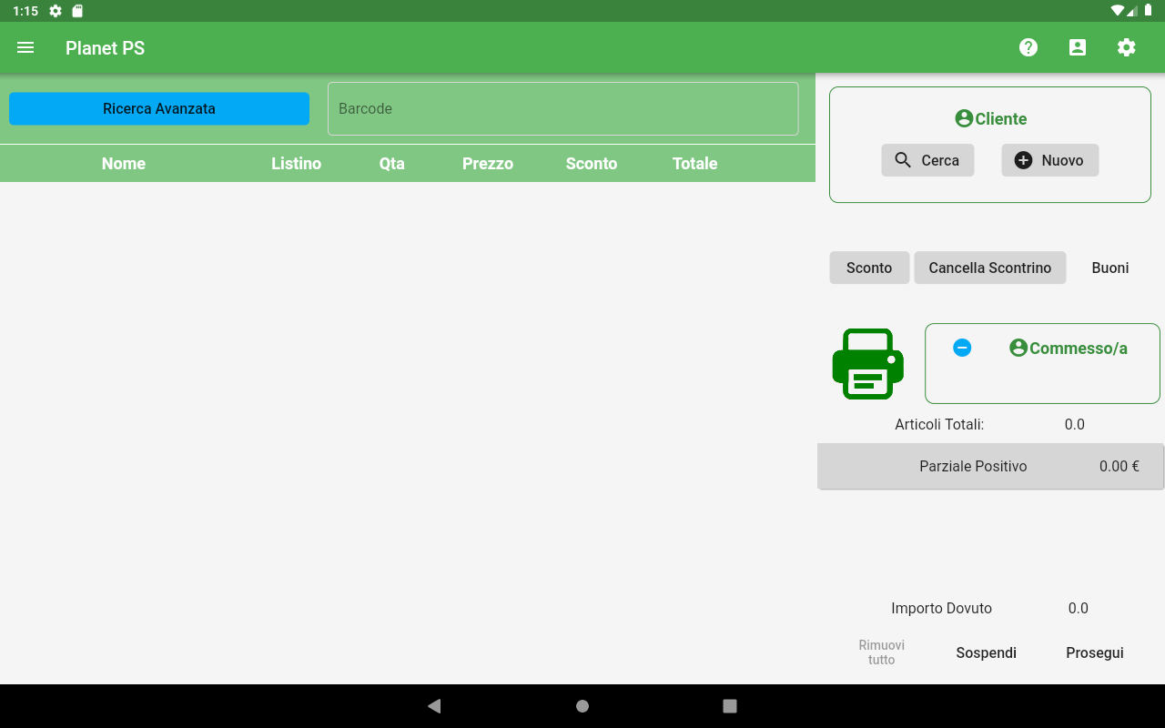1165x728 pixels.
Task: Select the Commesso/a clerk panel
Action: (x=1042, y=363)
